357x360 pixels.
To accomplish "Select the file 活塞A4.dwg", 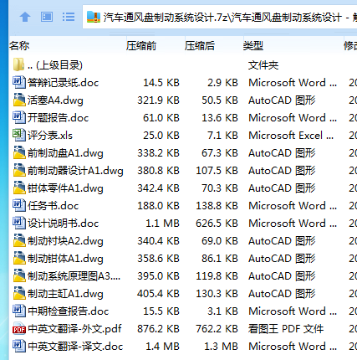I will [55, 100].
